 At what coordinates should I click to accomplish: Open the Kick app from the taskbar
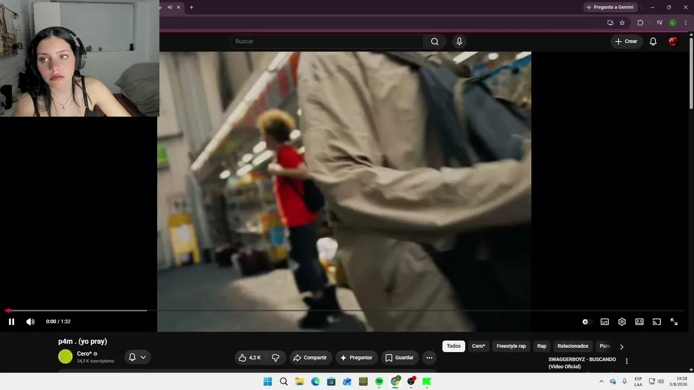tap(427, 381)
